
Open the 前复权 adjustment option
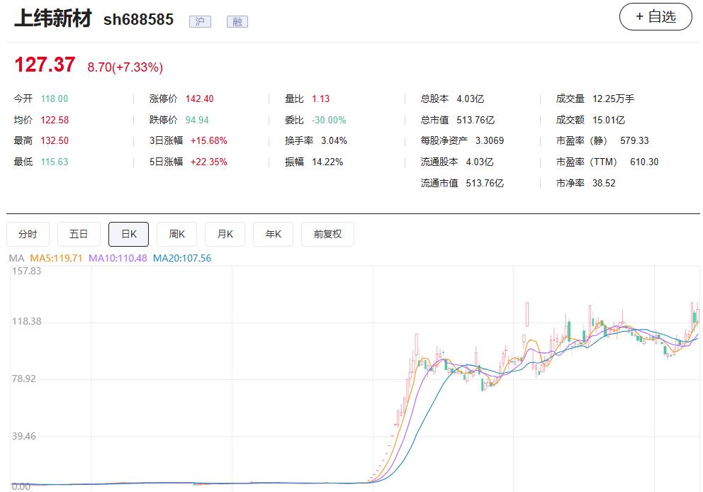tap(327, 234)
